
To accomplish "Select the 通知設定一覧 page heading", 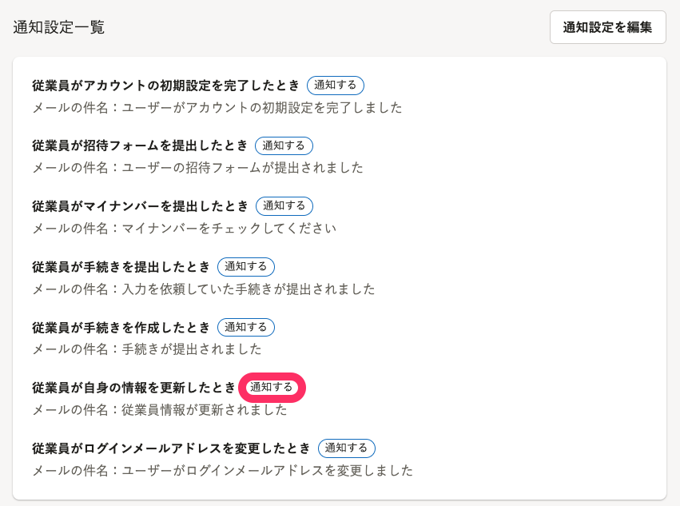I will pyautogui.click(x=58, y=27).
